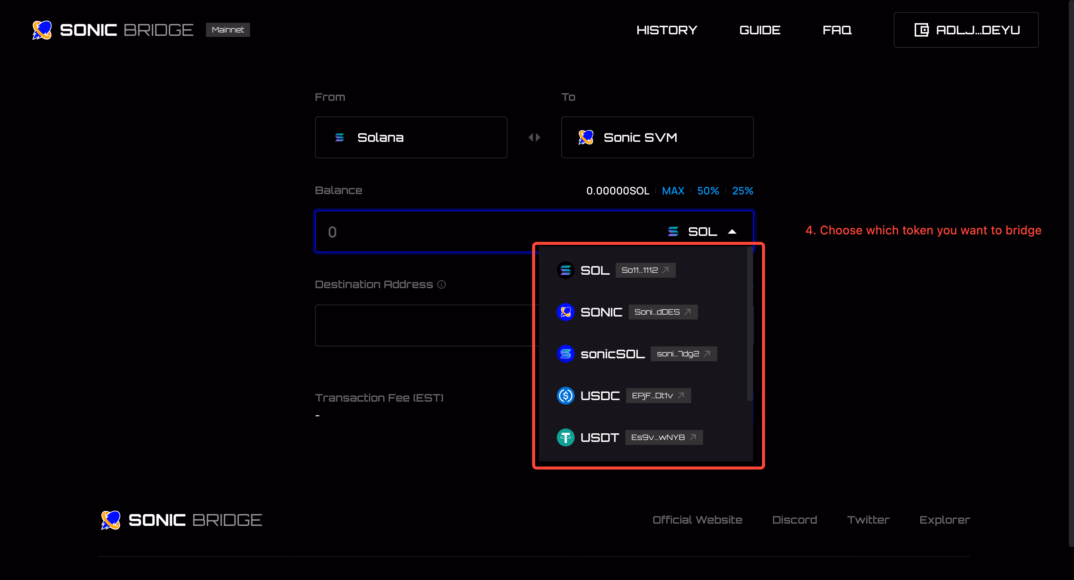The image size is (1074, 580).
Task: Click the SOL icon in token list
Action: tap(565, 270)
